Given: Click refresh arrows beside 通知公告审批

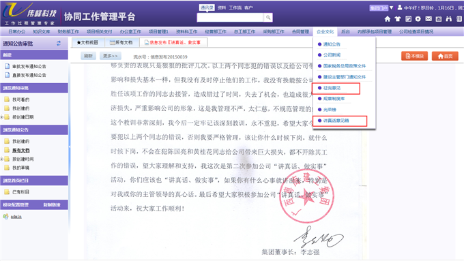Looking at the screenshot, I should point(59,44).
